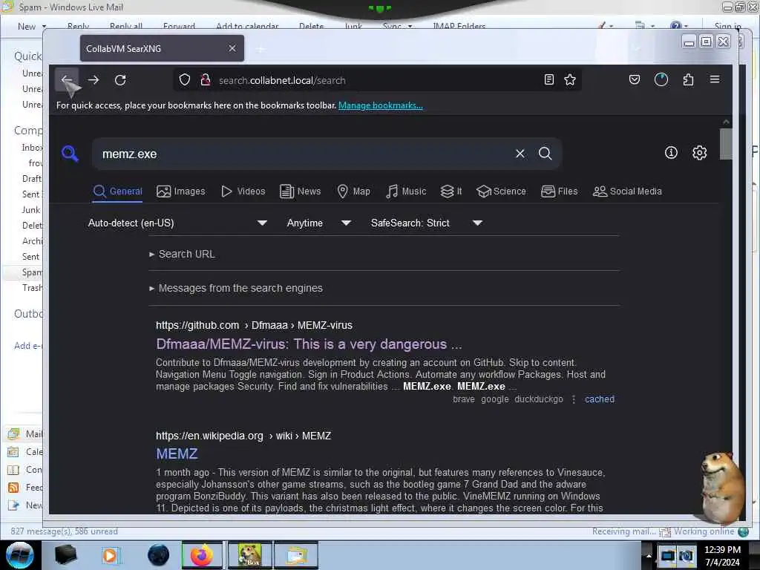
Task: Open the cached link of GitHub result
Action: click(600, 399)
